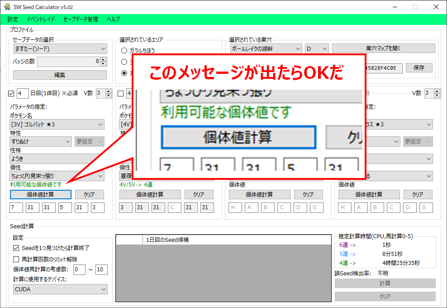Expand the CUDA device dropdown
447x308 pixels.
[x=60, y=289]
